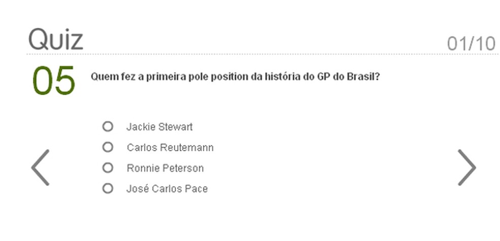The image size is (500, 241).
Task: Pick the Ronnie Peterson radio button
Action: click(108, 168)
